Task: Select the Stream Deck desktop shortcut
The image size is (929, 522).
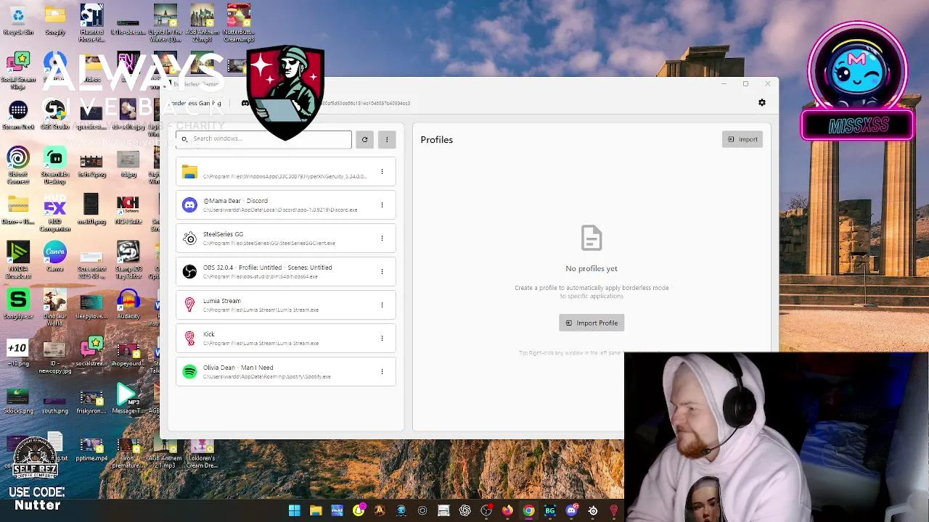Action: tap(18, 115)
